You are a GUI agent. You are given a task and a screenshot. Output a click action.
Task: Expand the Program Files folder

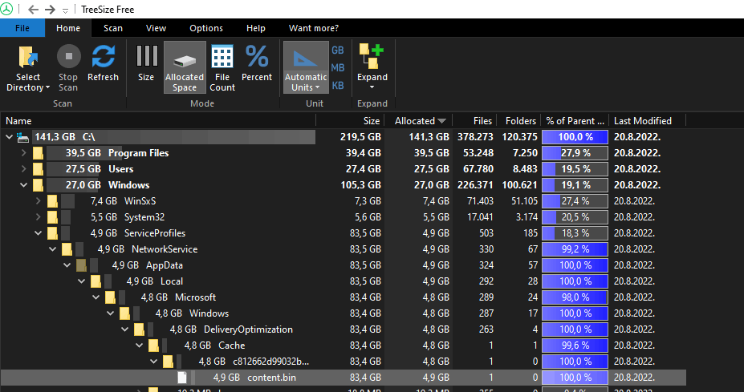[24, 153]
